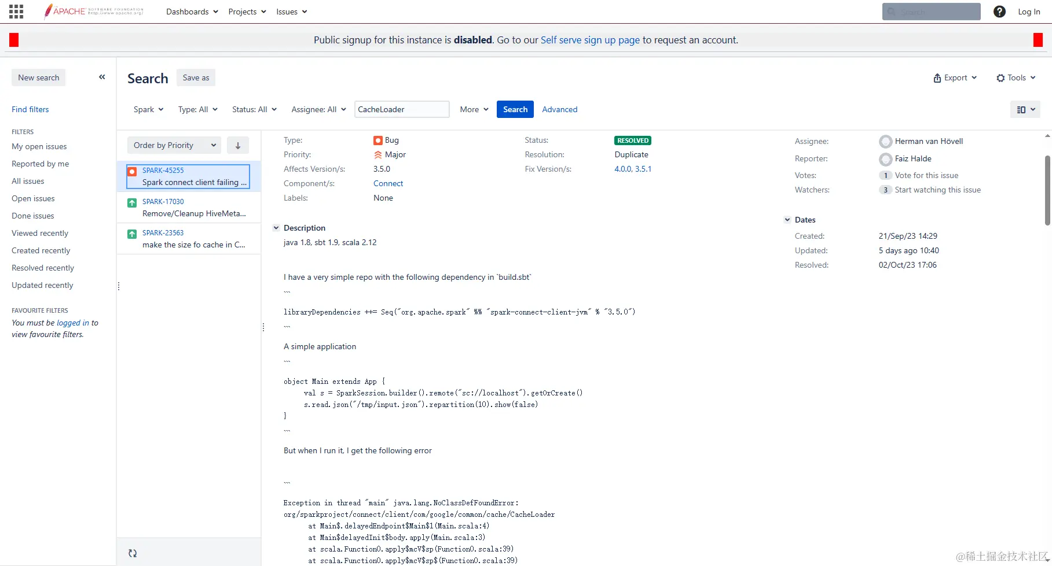This screenshot has width=1052, height=566.
Task: Open the Tools dropdown
Action: click(1016, 77)
